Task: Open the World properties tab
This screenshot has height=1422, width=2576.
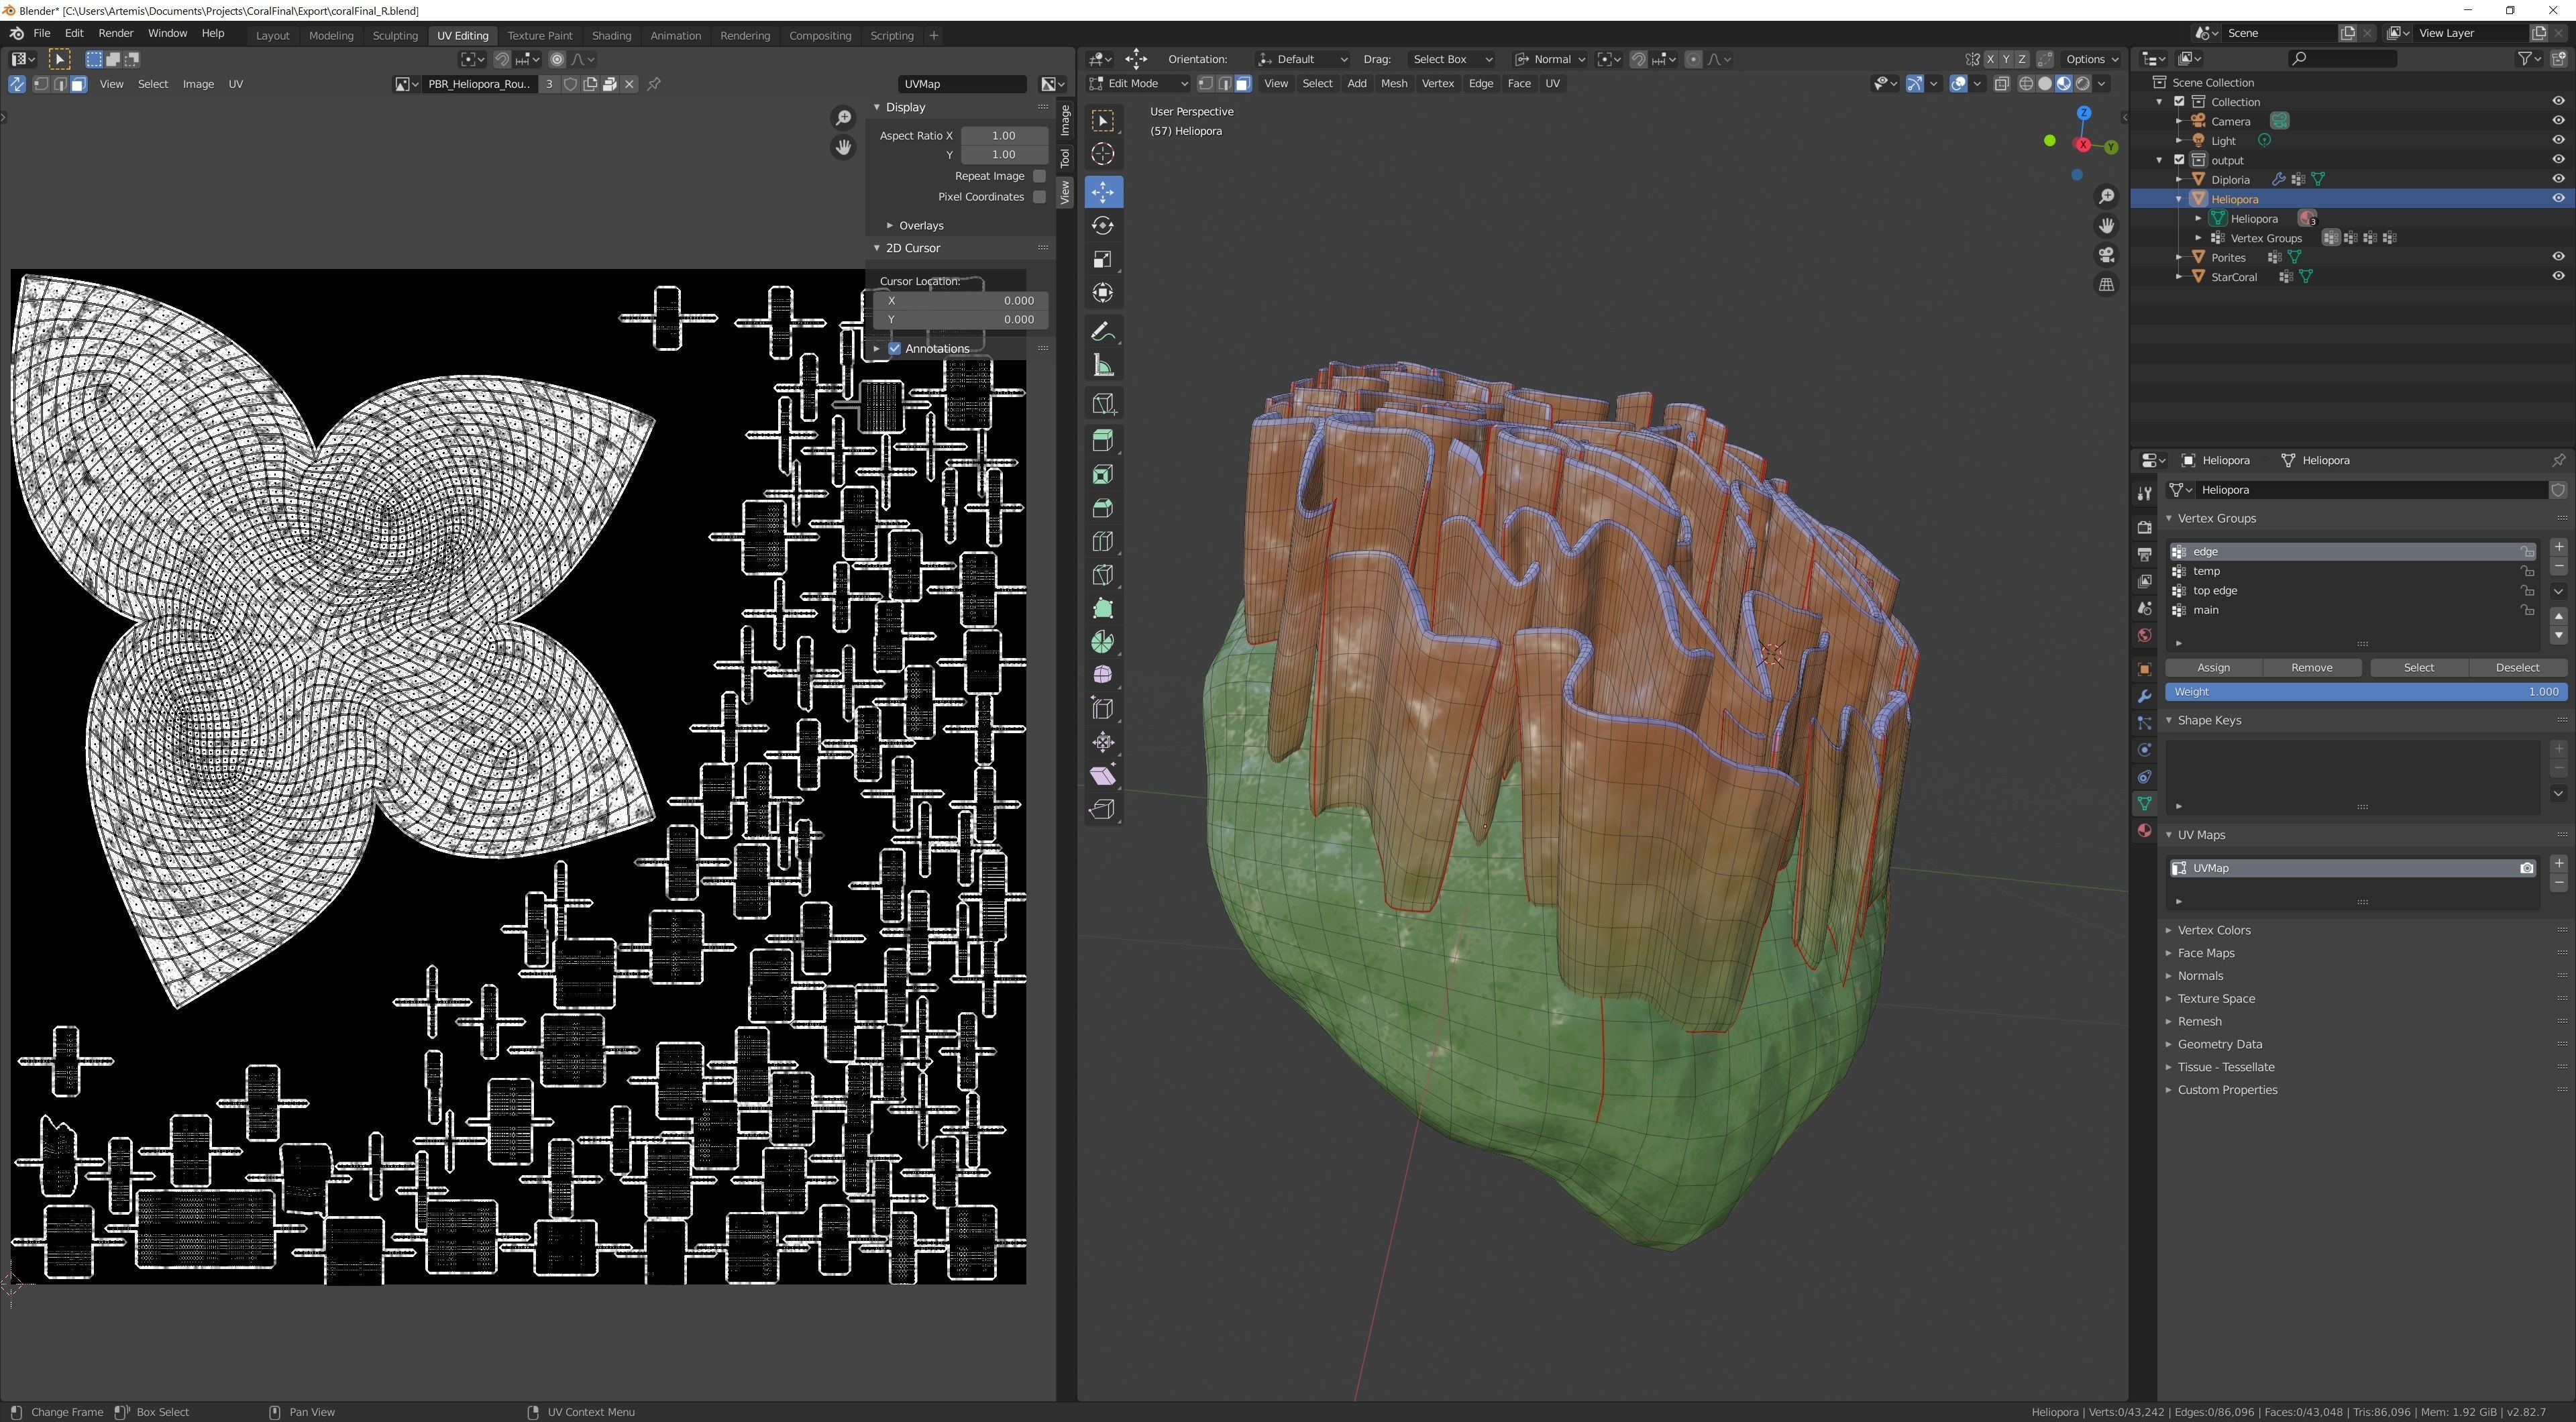Action: coord(2144,635)
